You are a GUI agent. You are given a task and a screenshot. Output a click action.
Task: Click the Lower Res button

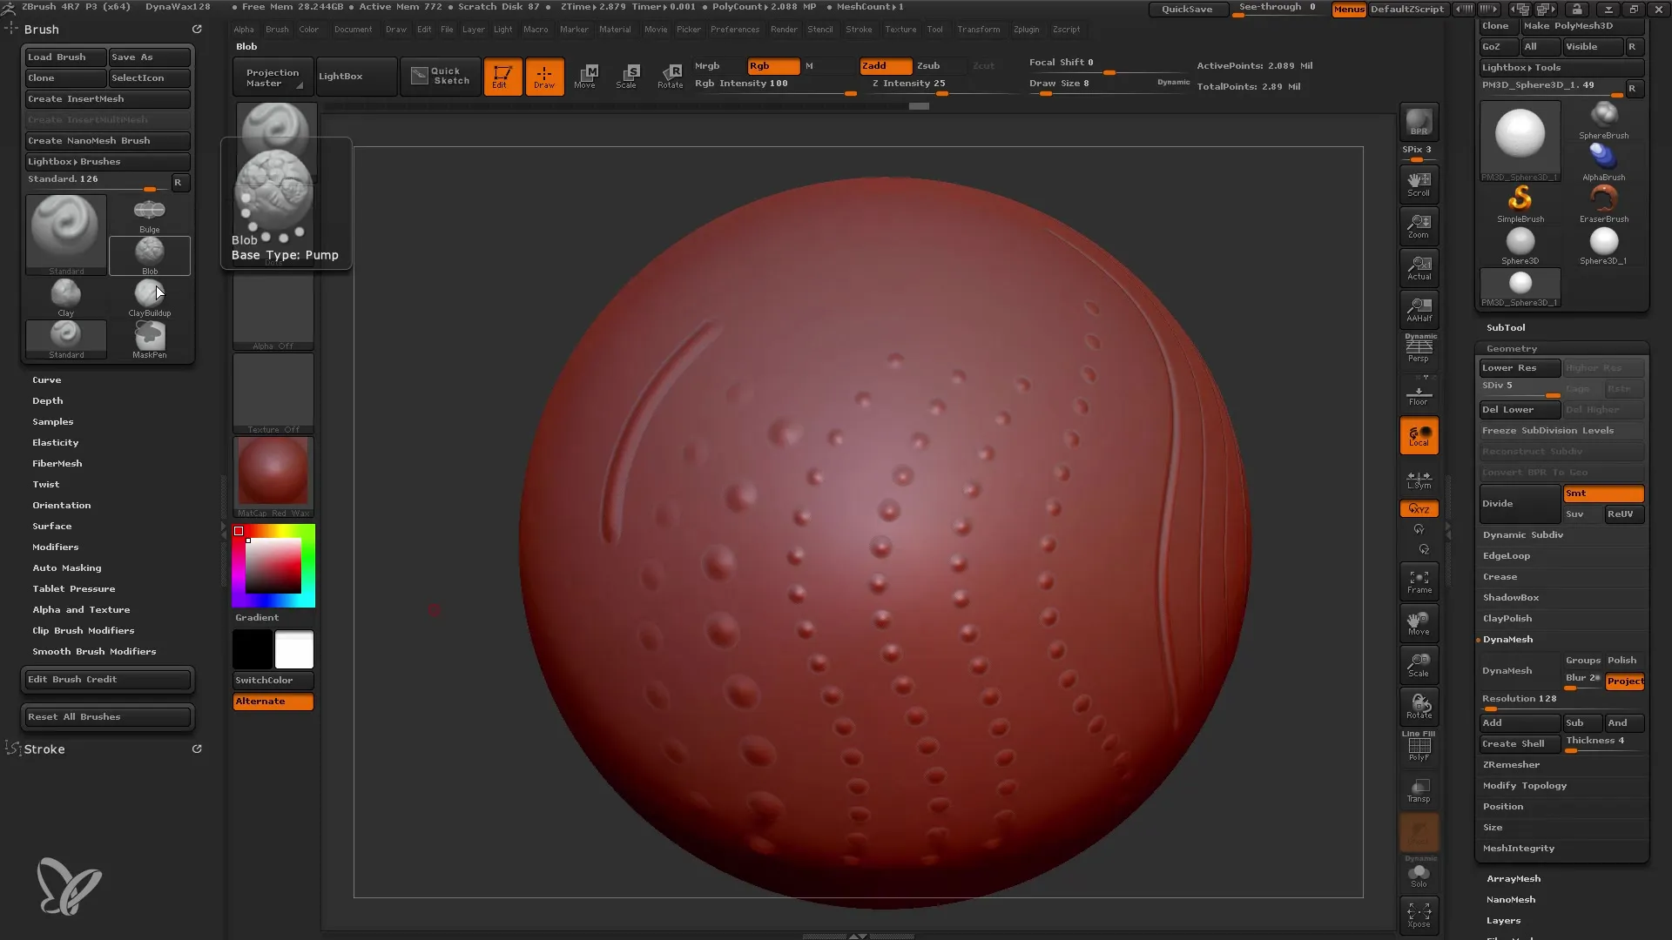tap(1518, 367)
